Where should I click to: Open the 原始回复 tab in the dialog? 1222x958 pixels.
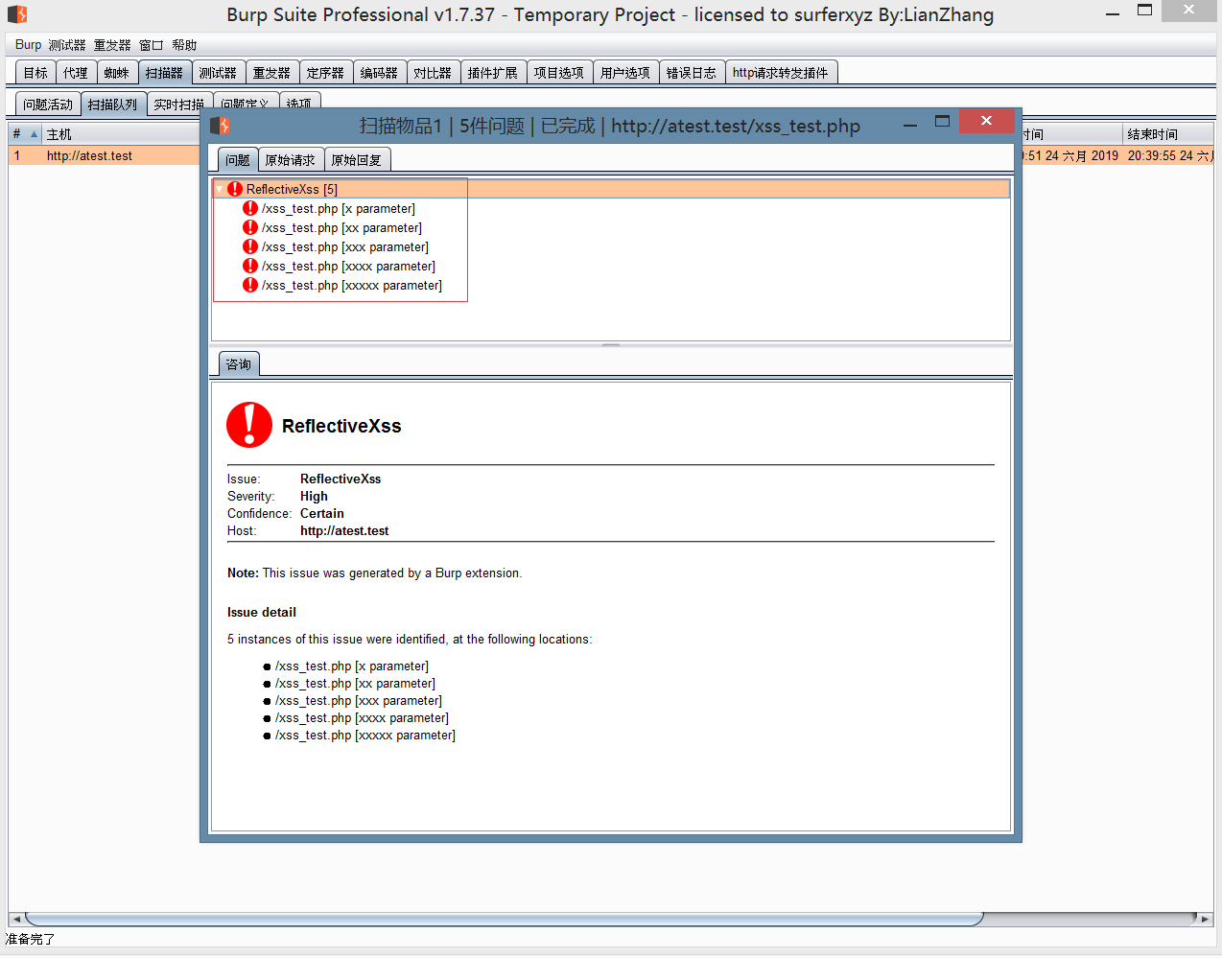357,160
